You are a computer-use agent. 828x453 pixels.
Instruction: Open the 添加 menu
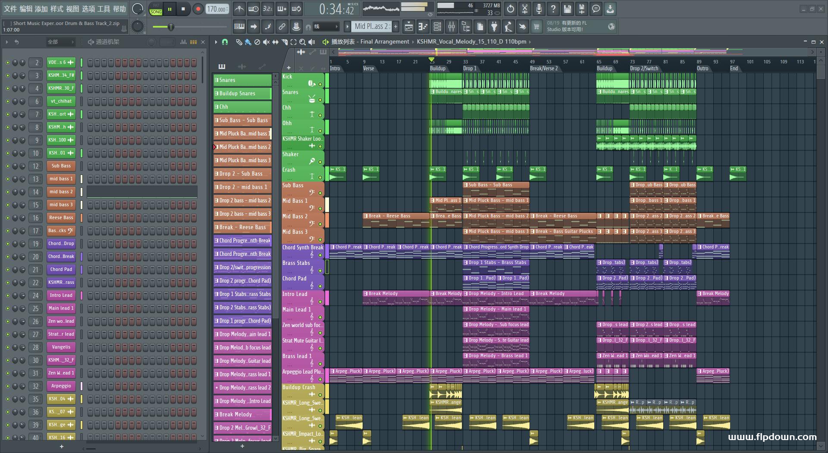[41, 9]
